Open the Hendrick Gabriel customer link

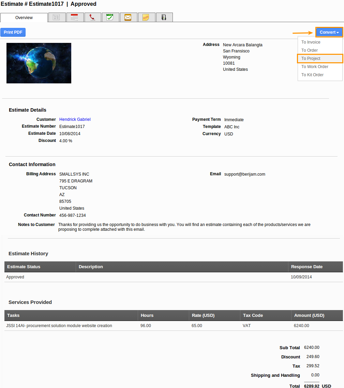pos(75,119)
